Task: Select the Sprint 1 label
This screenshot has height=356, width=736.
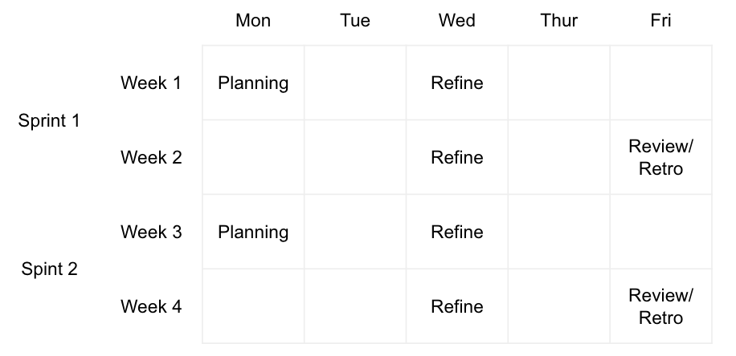Action: coord(49,121)
